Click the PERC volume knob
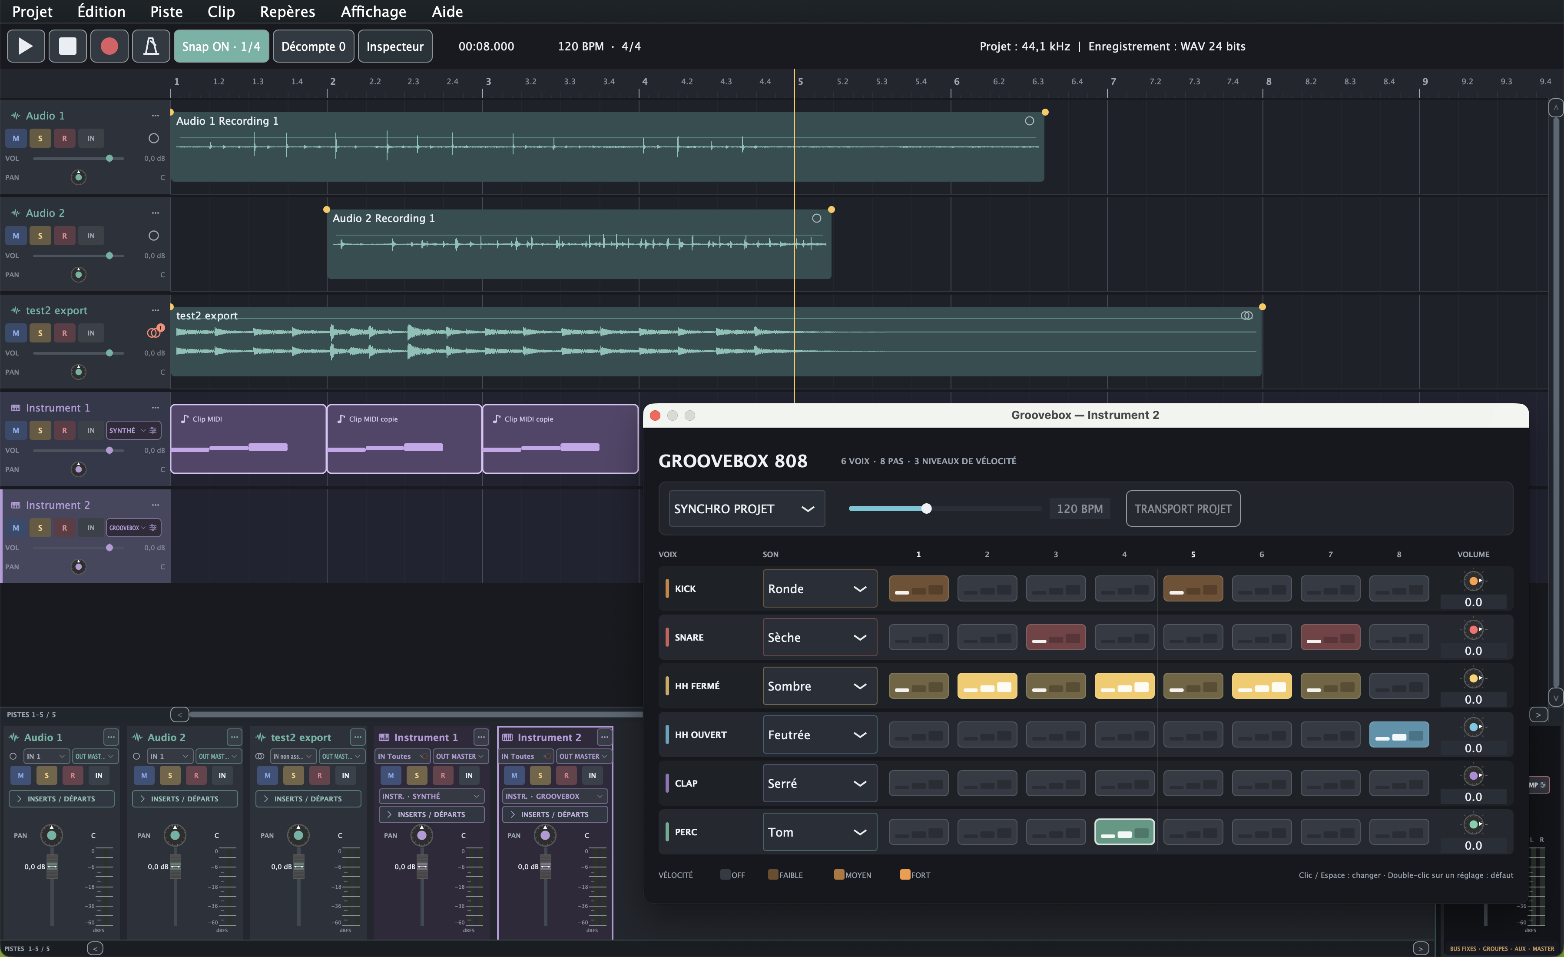 (x=1473, y=824)
